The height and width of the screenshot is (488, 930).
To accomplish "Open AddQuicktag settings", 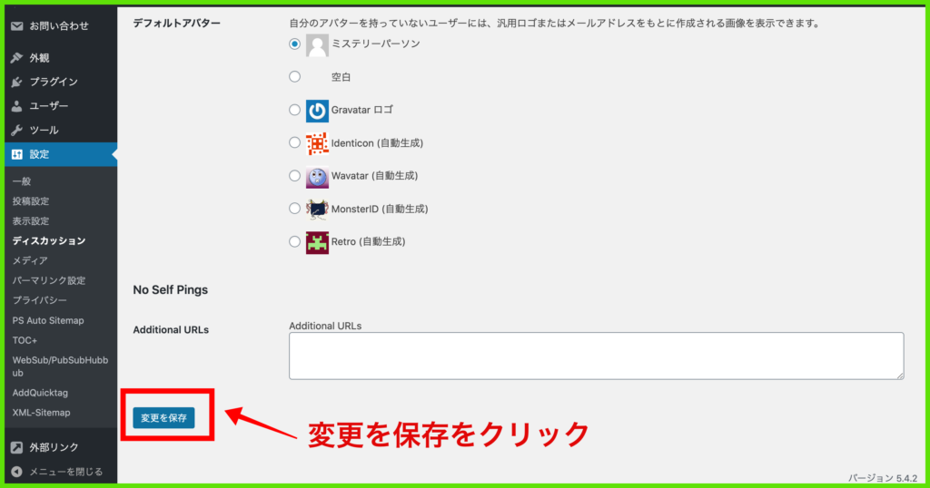I will coord(40,393).
